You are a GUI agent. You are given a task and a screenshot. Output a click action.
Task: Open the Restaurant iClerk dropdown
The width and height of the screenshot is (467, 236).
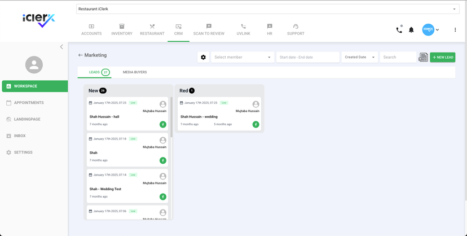[267, 9]
